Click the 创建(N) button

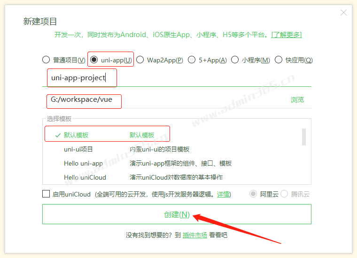177,214
